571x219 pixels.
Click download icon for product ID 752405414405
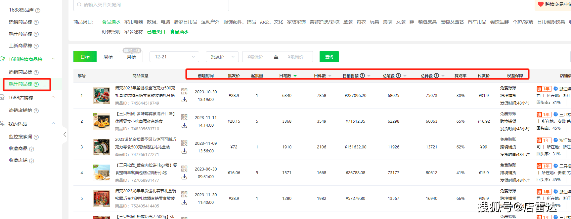tap(184, 203)
